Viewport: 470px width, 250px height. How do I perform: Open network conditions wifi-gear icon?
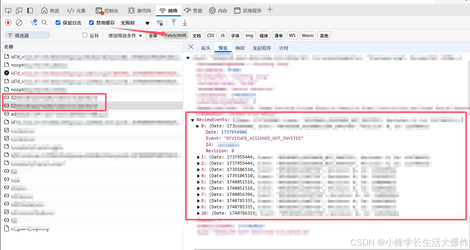click(x=160, y=23)
